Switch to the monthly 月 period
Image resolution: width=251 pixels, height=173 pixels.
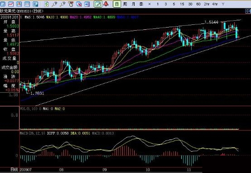(133, 4)
